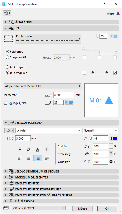
Task: Click the M-01 marker preview
Action: [101, 100]
